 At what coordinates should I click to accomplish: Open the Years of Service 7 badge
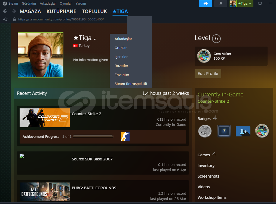tap(224, 131)
